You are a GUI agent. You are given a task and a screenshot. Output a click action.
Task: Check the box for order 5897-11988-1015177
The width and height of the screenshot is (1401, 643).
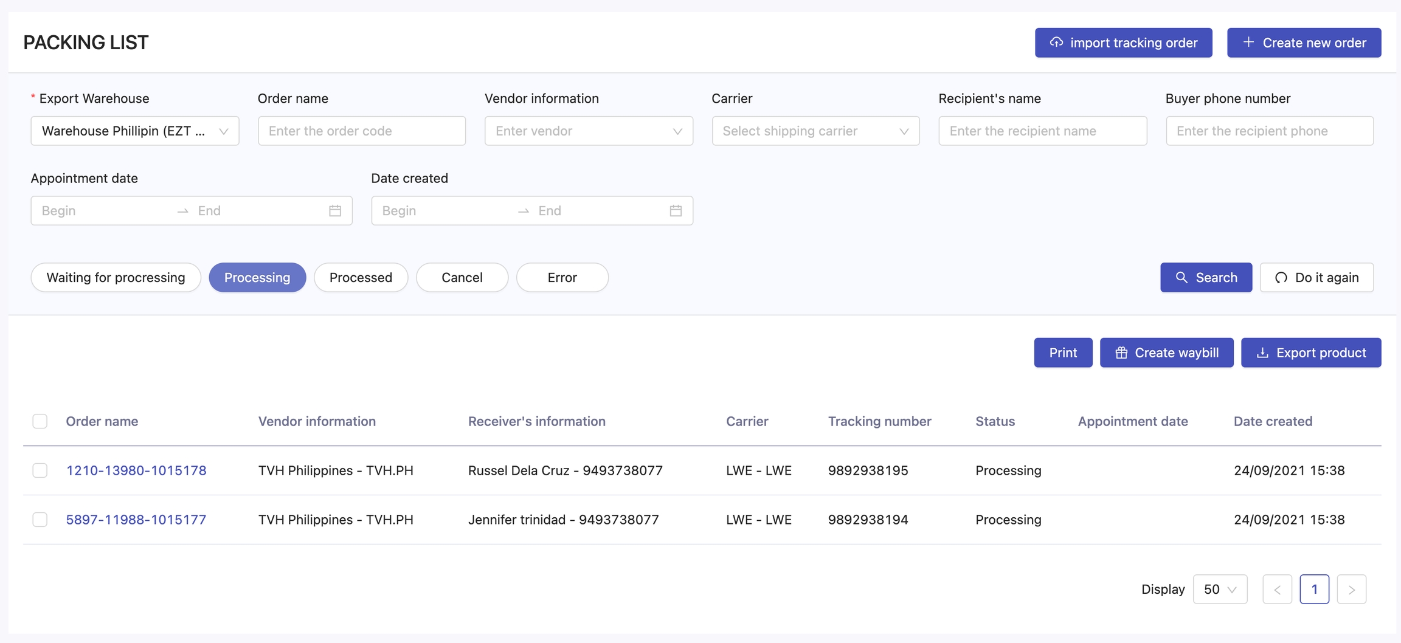pos(40,520)
